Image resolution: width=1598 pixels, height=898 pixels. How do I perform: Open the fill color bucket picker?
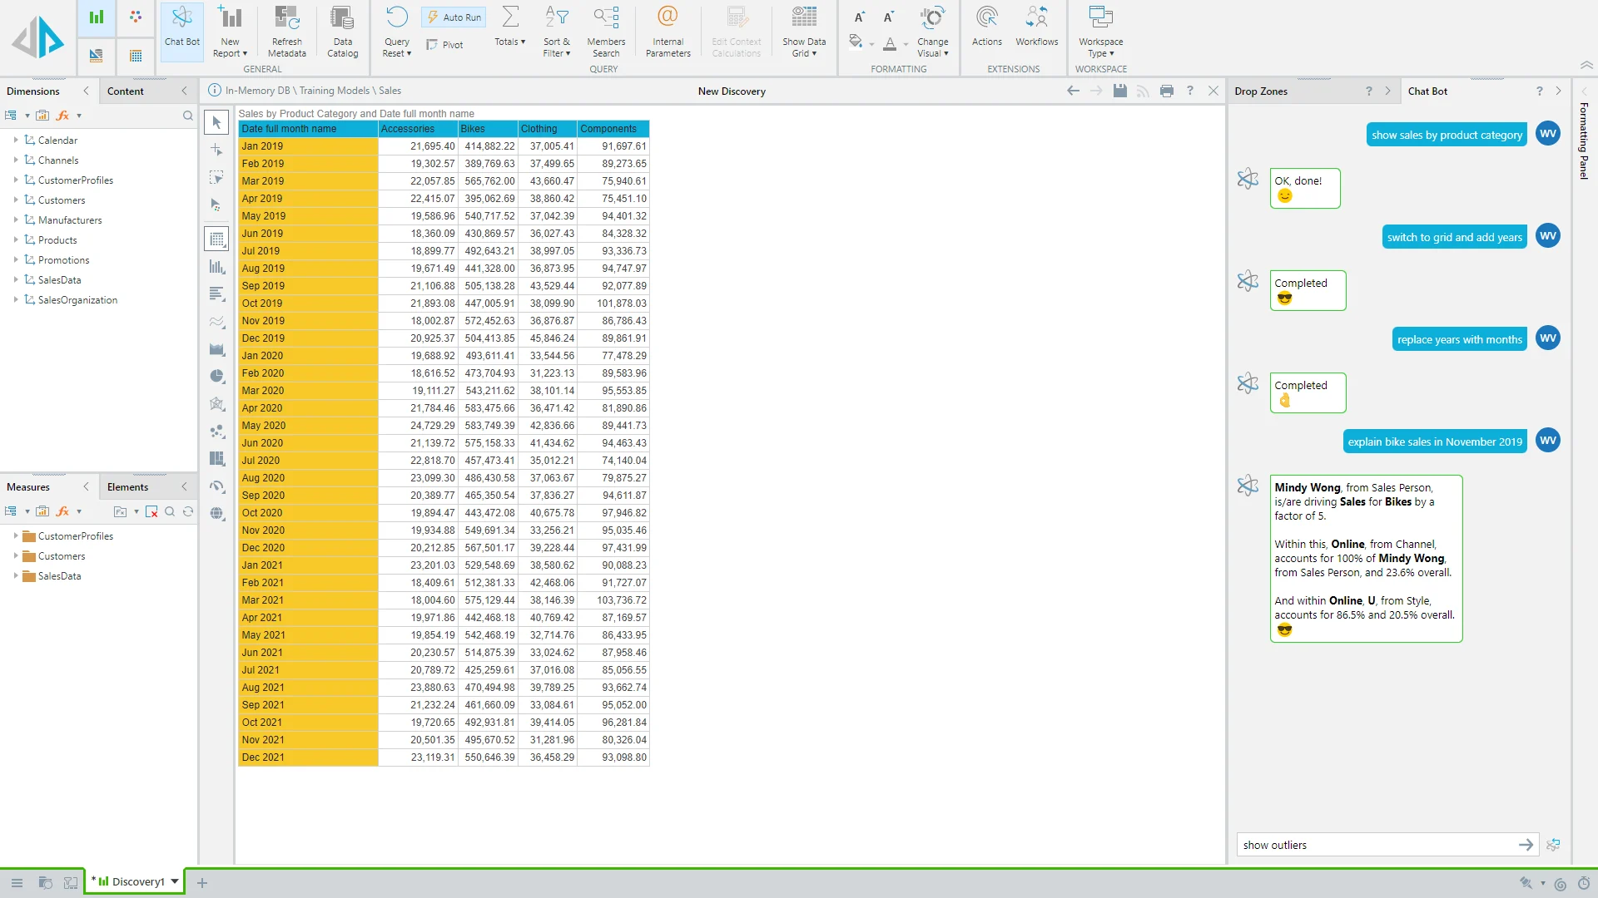tap(856, 42)
